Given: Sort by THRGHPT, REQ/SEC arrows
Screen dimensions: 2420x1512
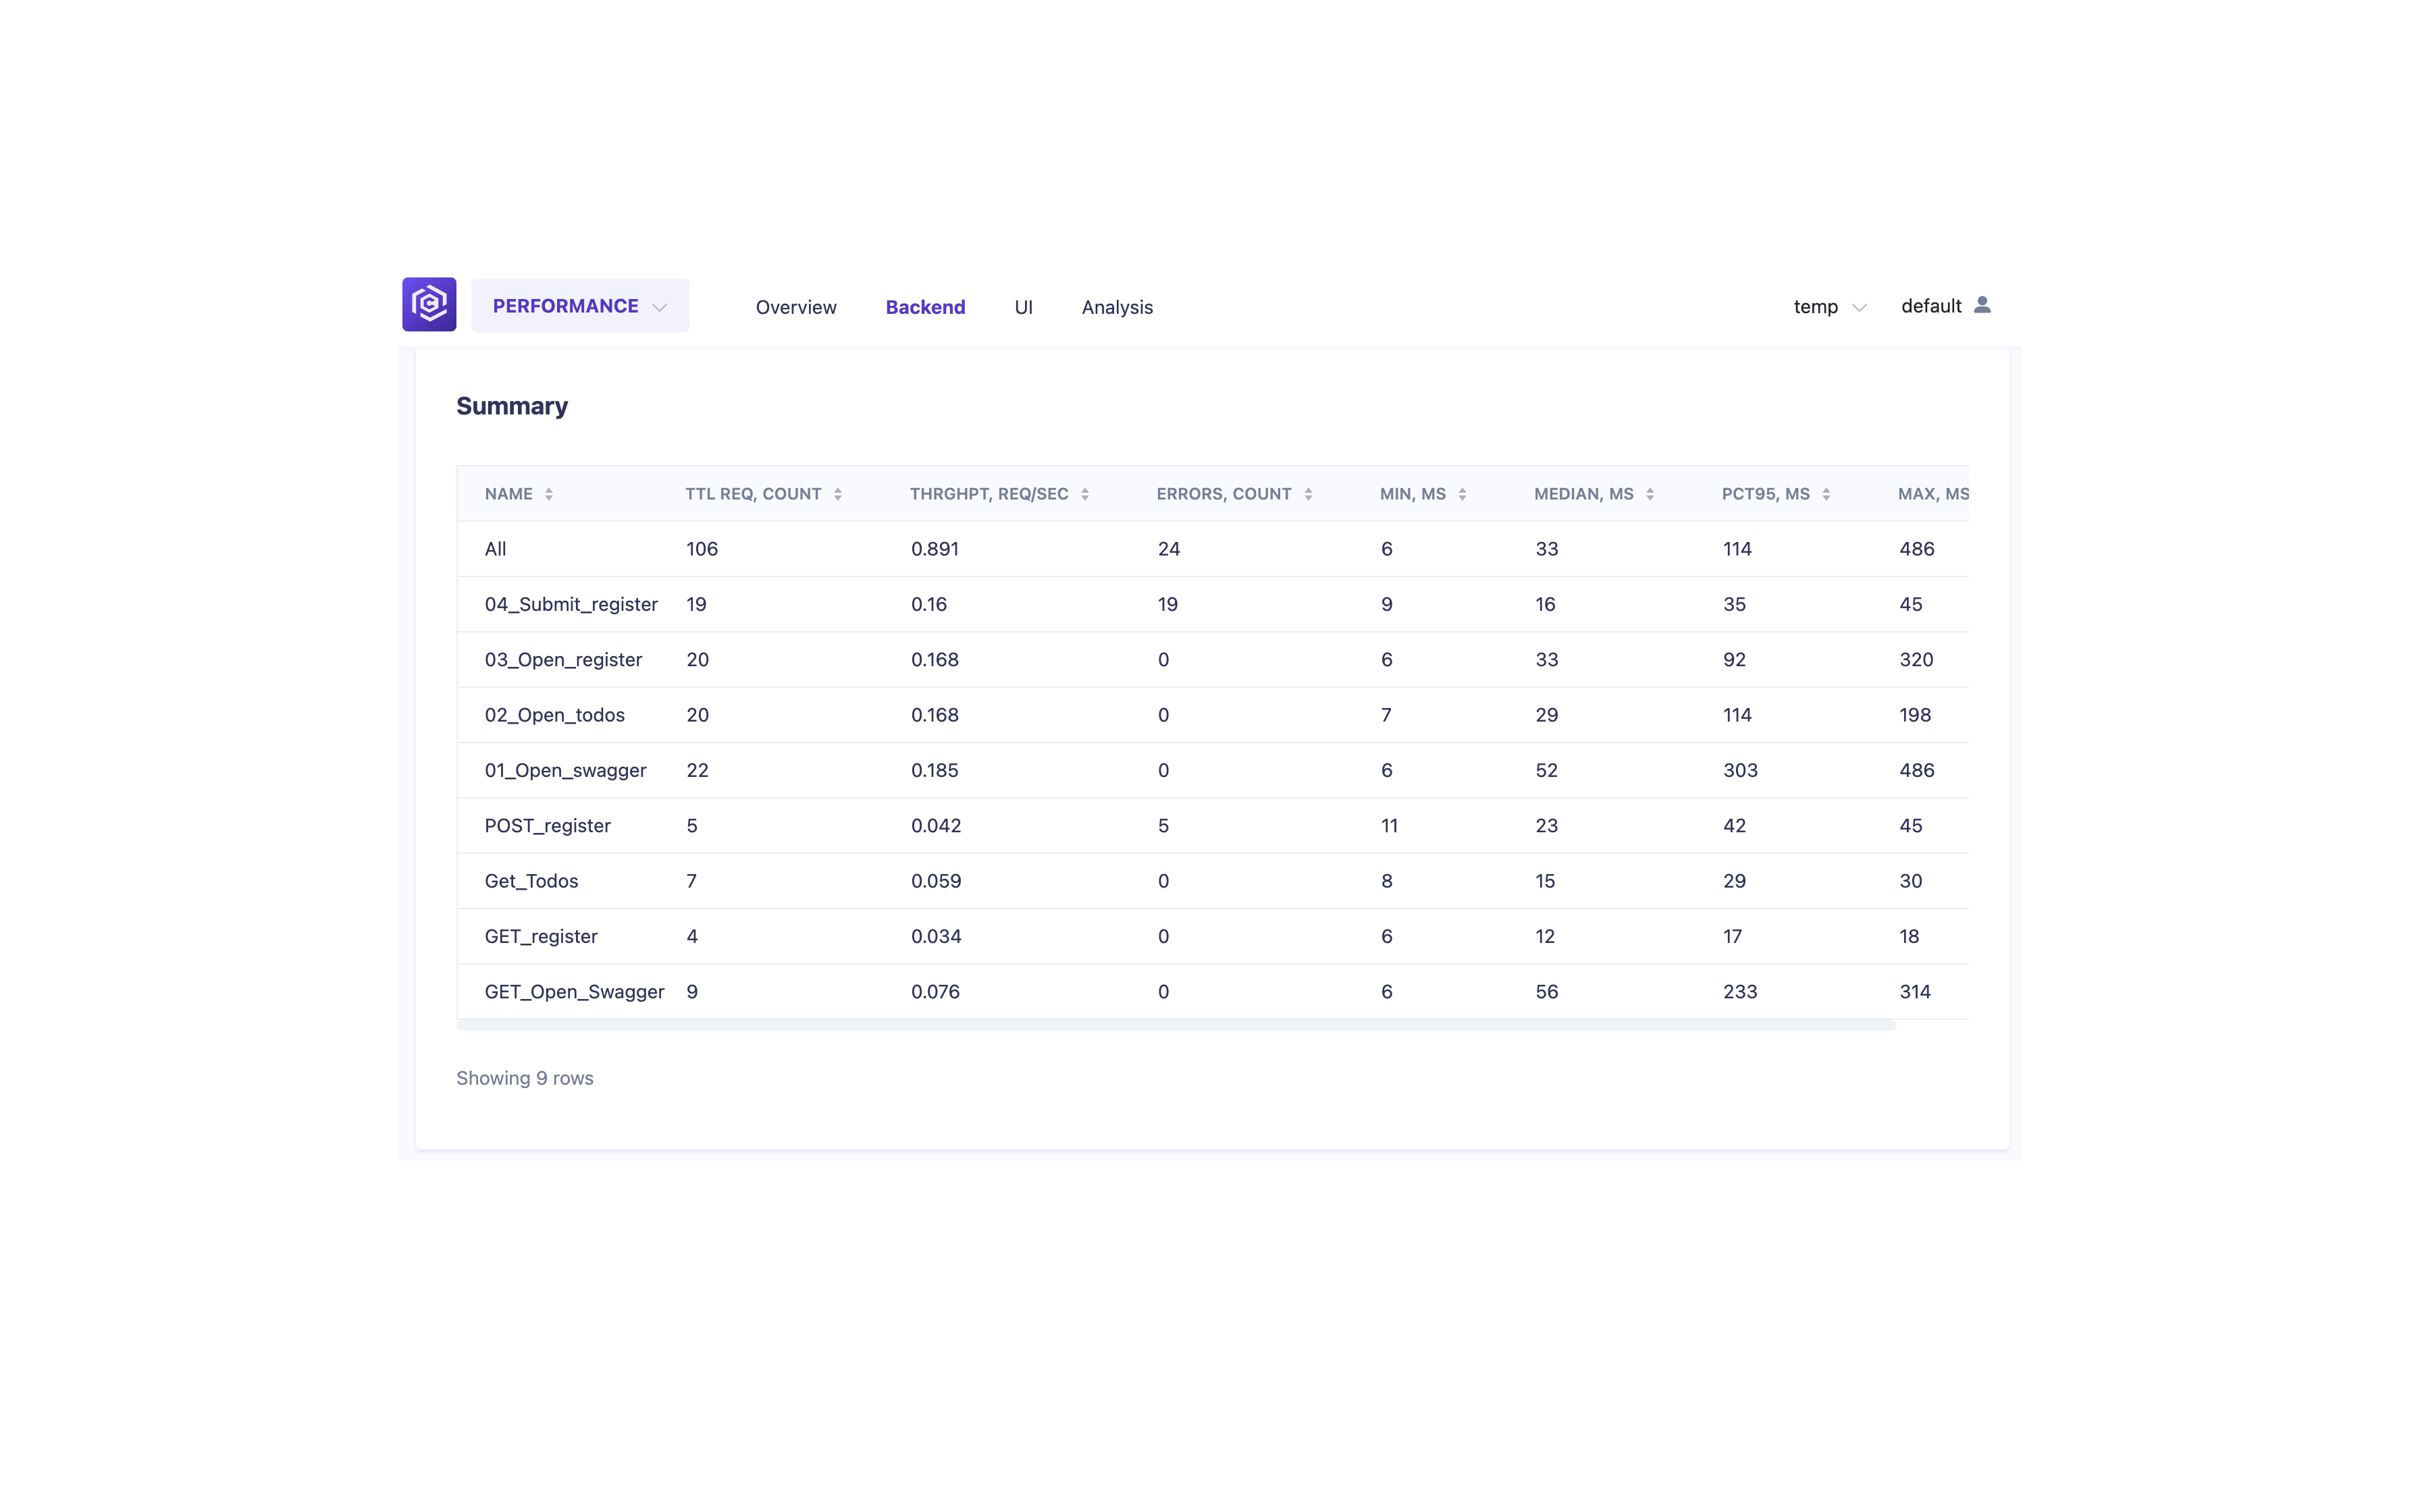Looking at the screenshot, I should (x=1085, y=494).
